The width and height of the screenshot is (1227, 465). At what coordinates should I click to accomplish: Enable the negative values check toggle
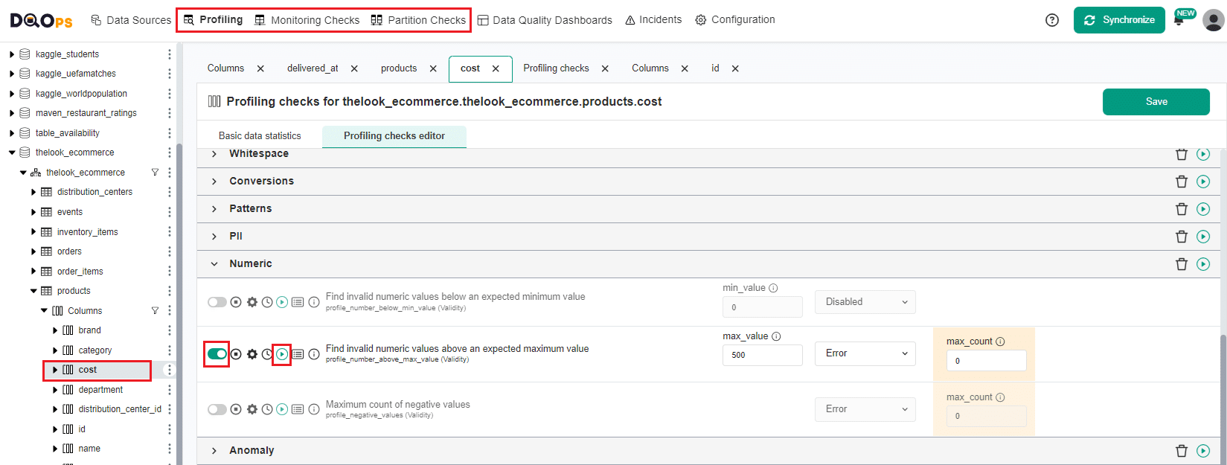pos(217,409)
